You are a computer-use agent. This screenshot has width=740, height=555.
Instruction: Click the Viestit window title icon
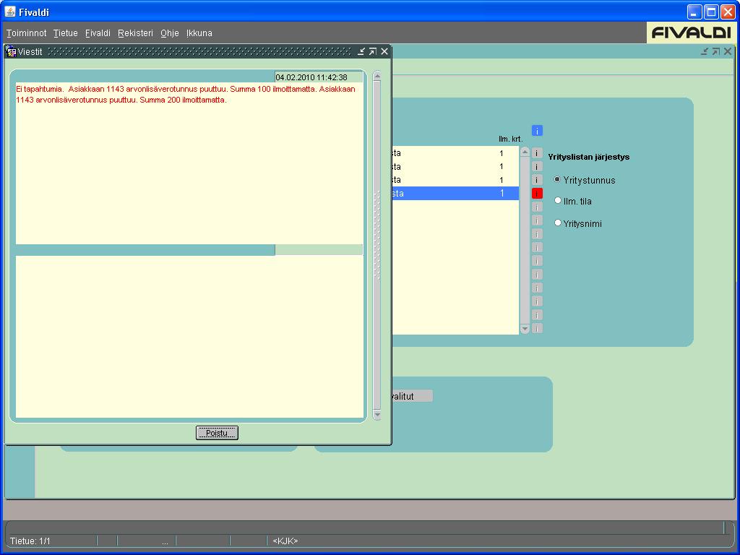(x=11, y=51)
